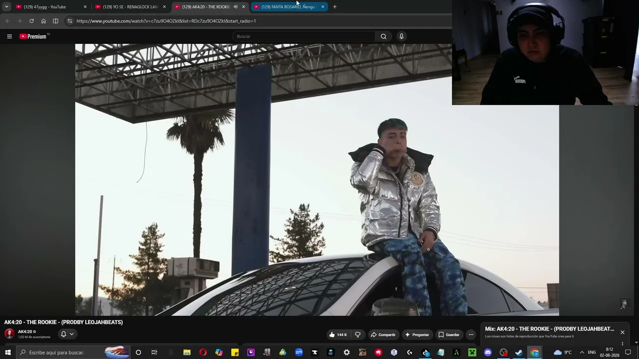
Task: Open more actions three-dot menu
Action: (x=471, y=335)
